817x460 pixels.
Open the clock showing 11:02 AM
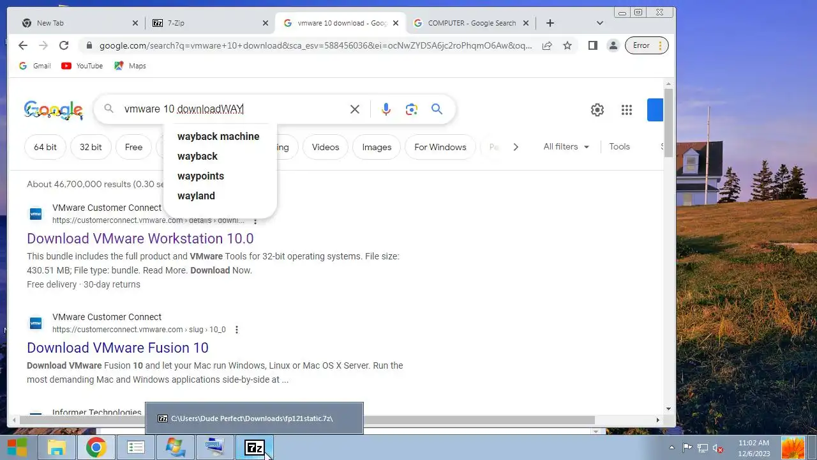(754, 448)
